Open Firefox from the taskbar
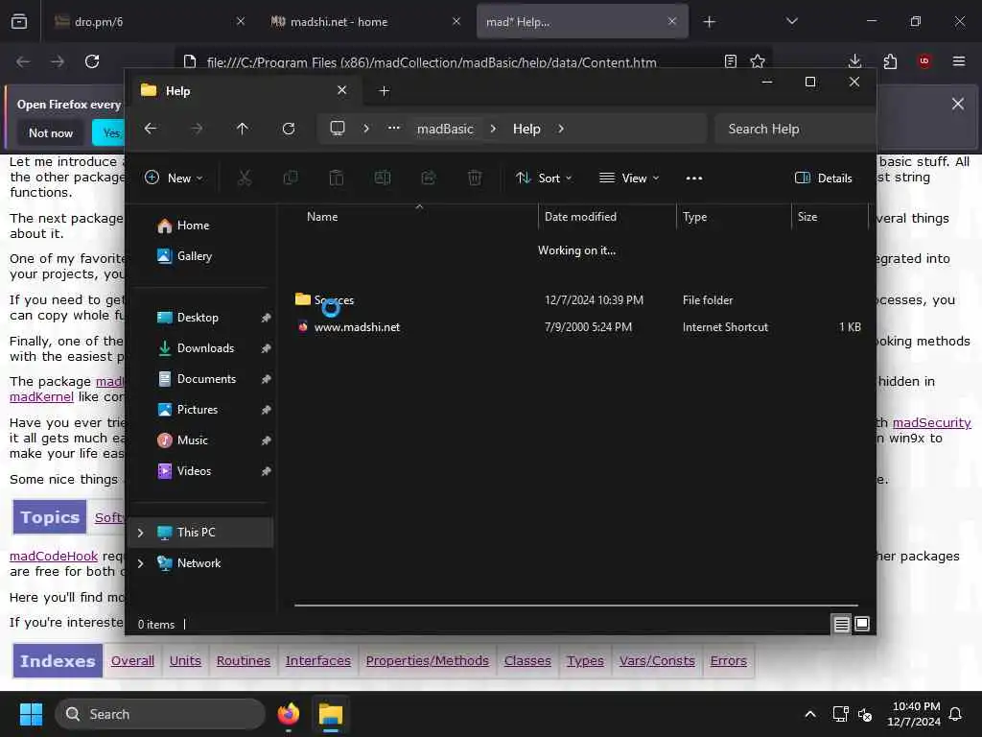The height and width of the screenshot is (737, 982). tap(289, 714)
